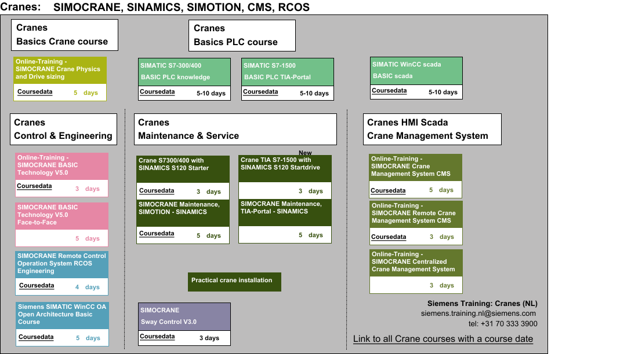Follow the link to all Crane courses
This screenshot has height=354, width=631.
point(443,339)
